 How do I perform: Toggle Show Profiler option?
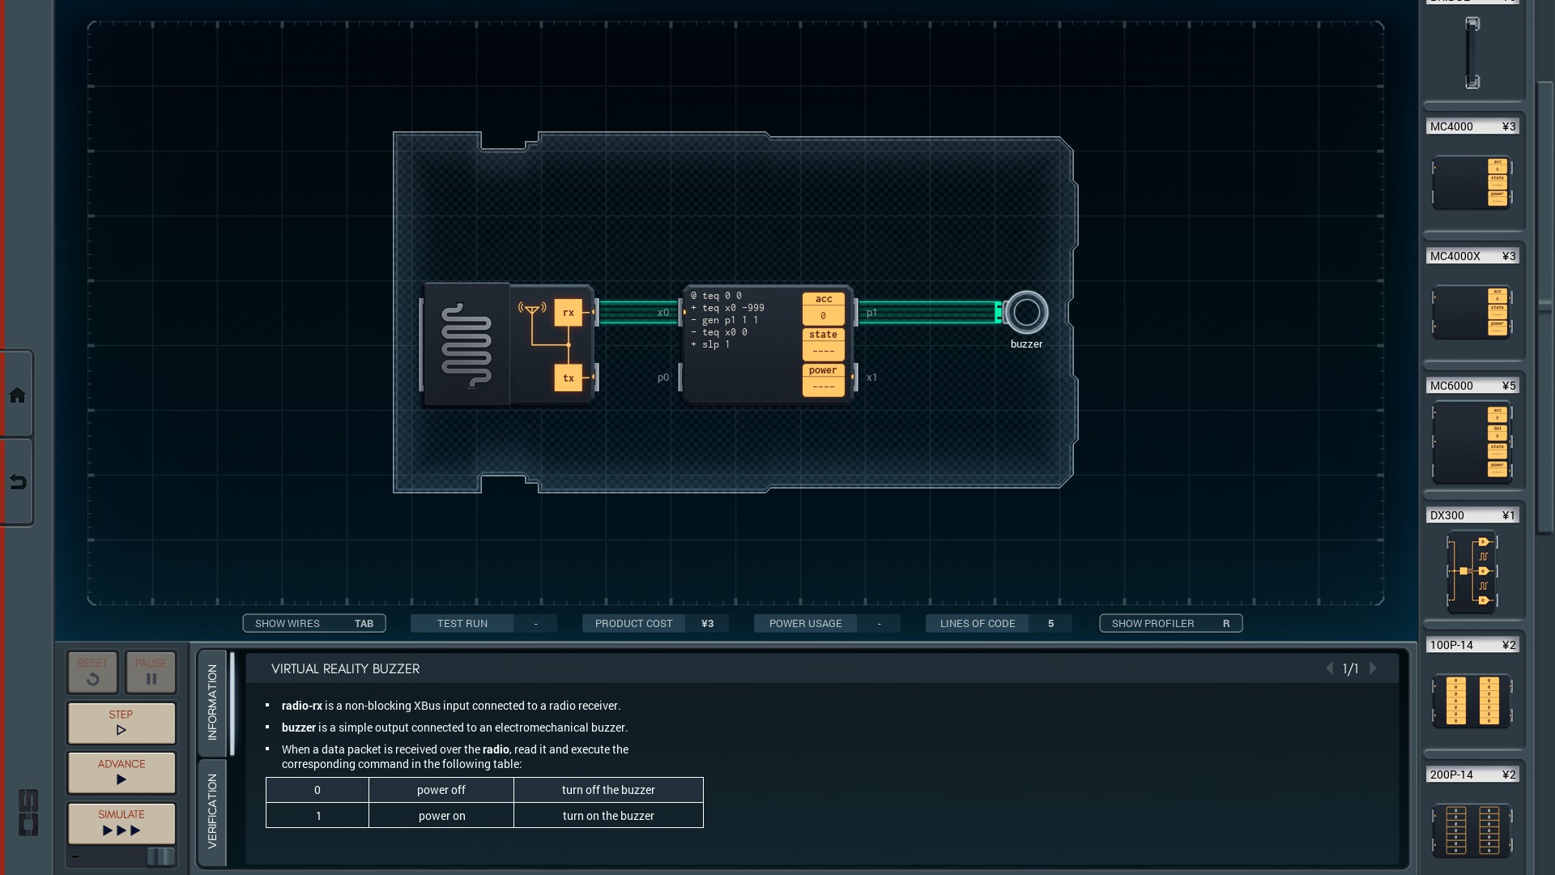(1170, 623)
